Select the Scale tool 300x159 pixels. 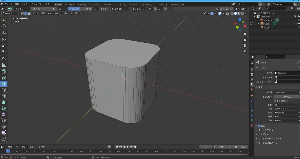point(4,46)
